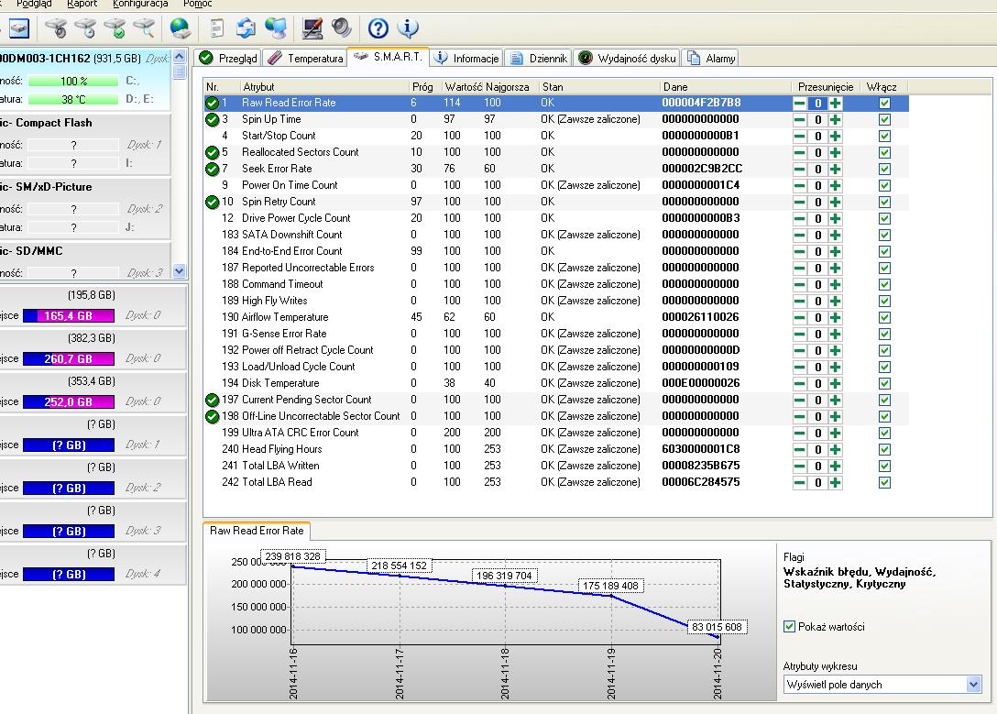Viewport: 997px width, 714px height.
Task: Sort by the Przesunięcie column header
Action: coord(826,86)
